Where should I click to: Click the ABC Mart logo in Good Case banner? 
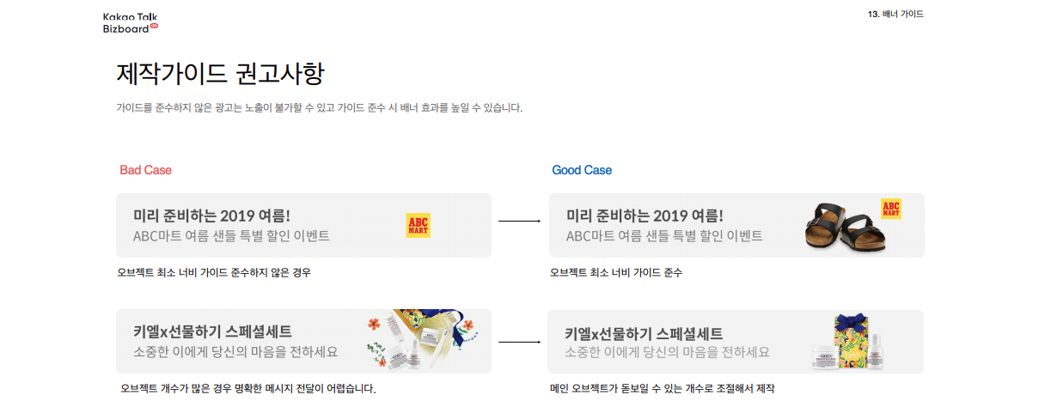point(891,209)
